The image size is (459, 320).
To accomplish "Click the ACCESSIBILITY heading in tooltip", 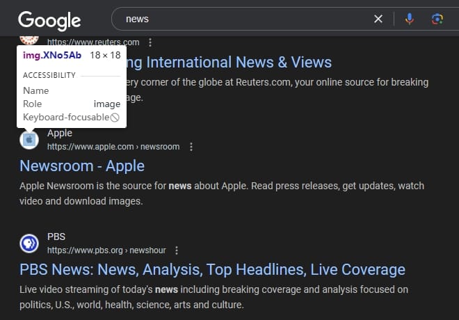I will pyautogui.click(x=49, y=75).
